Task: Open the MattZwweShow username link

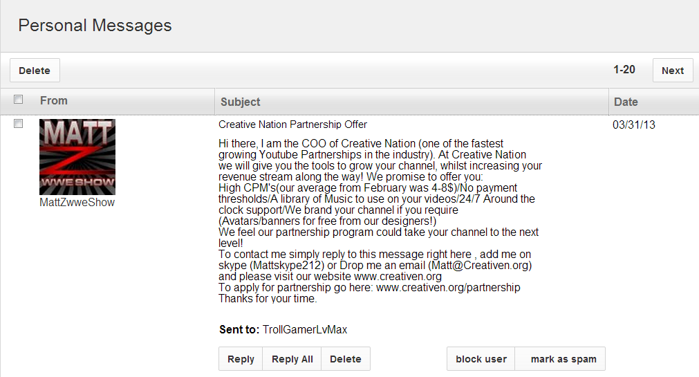Action: 77,203
